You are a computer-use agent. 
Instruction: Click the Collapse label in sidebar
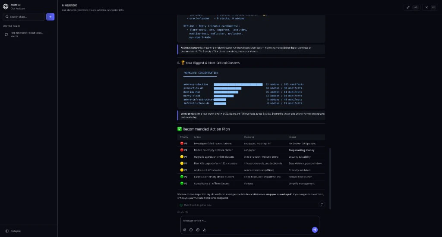point(16,231)
